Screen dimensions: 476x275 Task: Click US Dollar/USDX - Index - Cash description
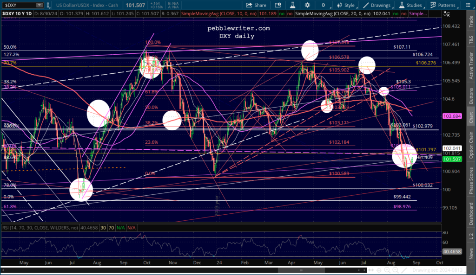pos(87,5)
